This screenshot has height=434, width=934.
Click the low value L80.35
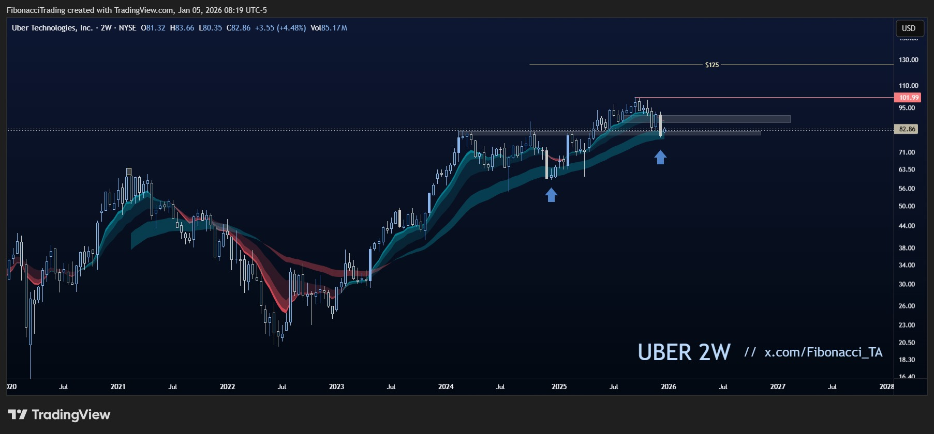[x=211, y=28]
